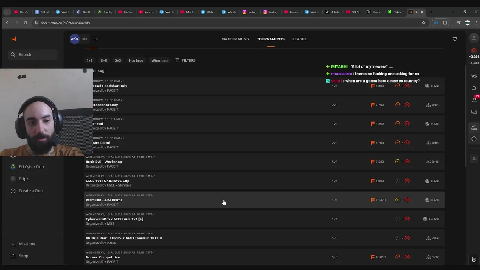Reload the page
Viewport: 480px width, 270px height.
point(25,23)
